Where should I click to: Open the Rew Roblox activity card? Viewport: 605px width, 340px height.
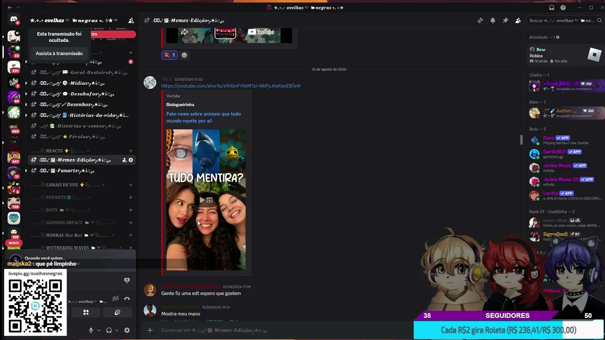tap(565, 55)
